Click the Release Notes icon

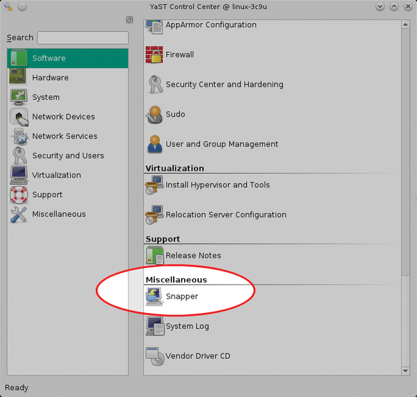tap(154, 255)
